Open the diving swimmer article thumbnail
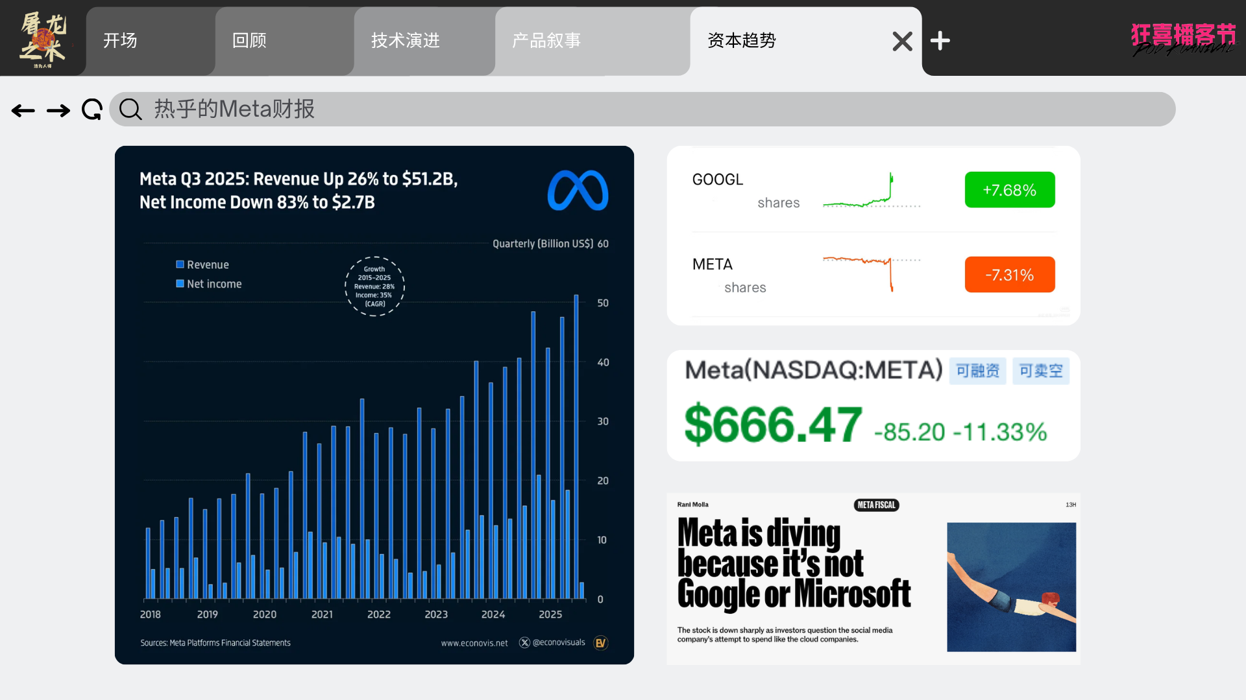Image resolution: width=1246 pixels, height=700 pixels. 1011,587
